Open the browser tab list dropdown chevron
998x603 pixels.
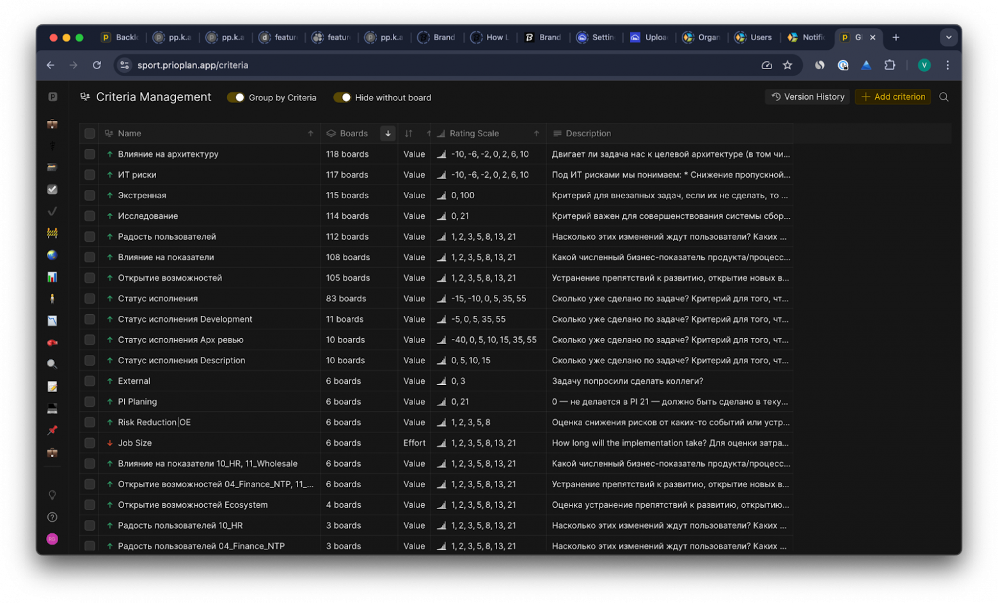click(x=949, y=37)
